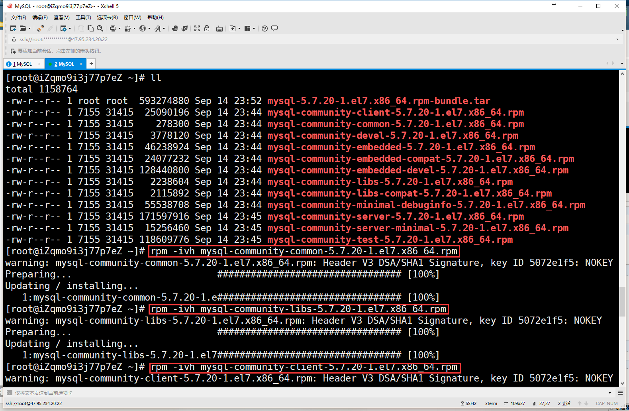Screen dimensions: 629x411
Task: Open the 工具(T) menu
Action: tap(83, 18)
